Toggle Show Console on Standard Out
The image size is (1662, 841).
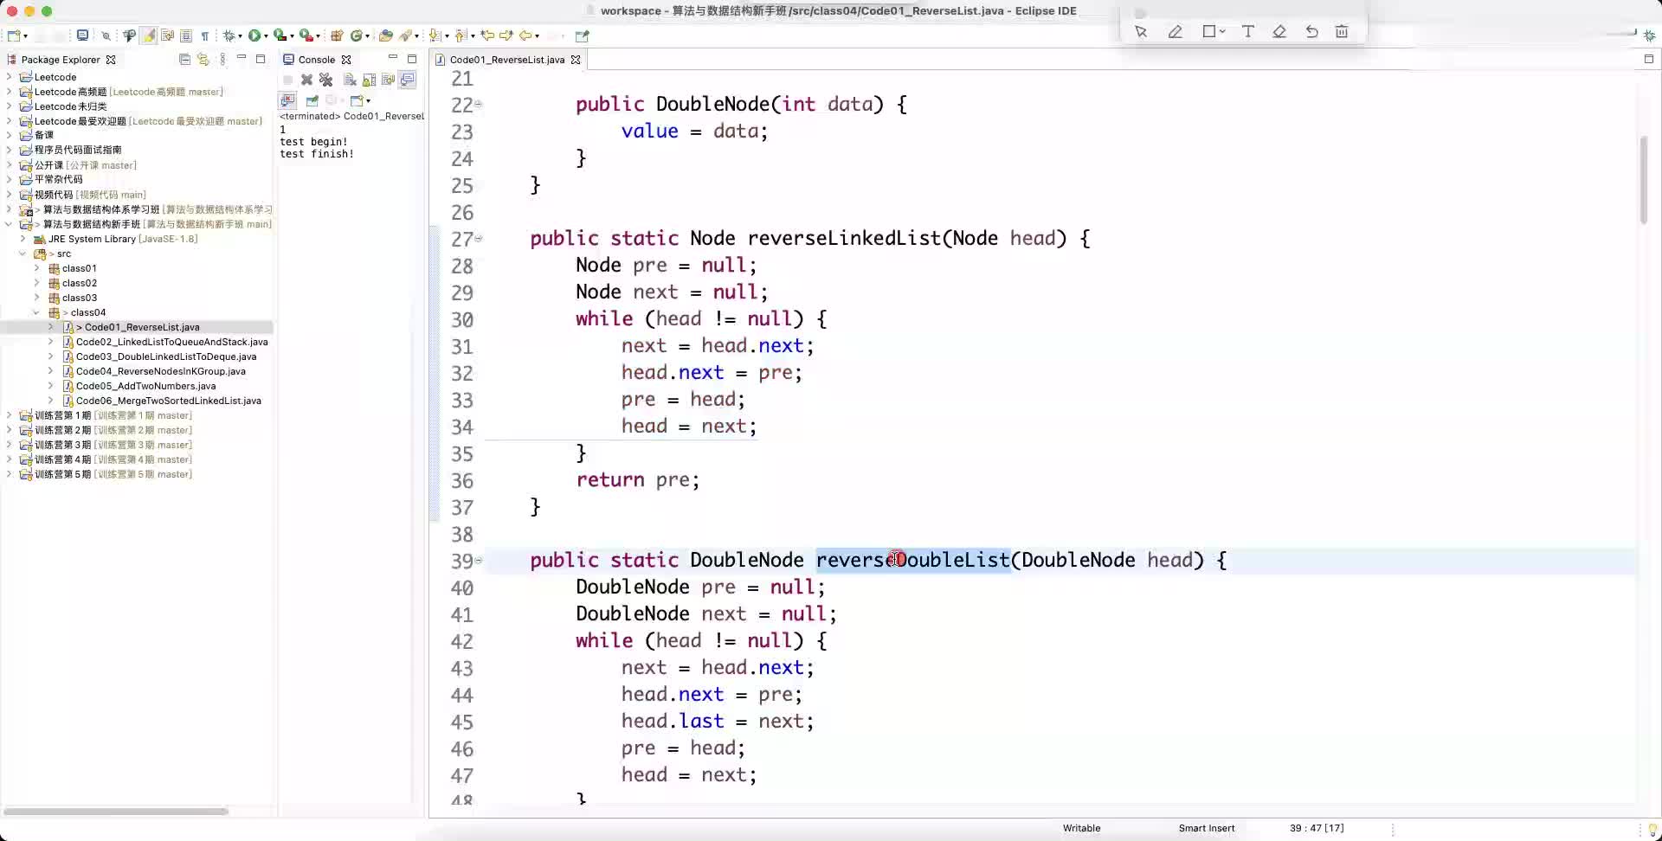(407, 80)
